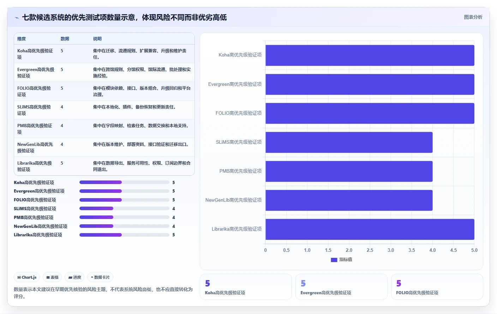Open the Evergreen高优先级验证项 data card
The height and width of the screenshot is (314, 497).
341,287
